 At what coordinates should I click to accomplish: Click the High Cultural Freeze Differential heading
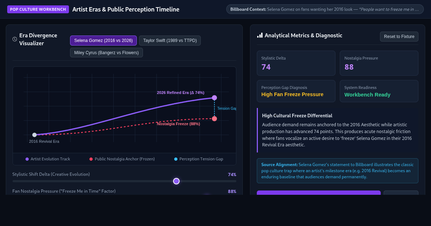[297, 116]
